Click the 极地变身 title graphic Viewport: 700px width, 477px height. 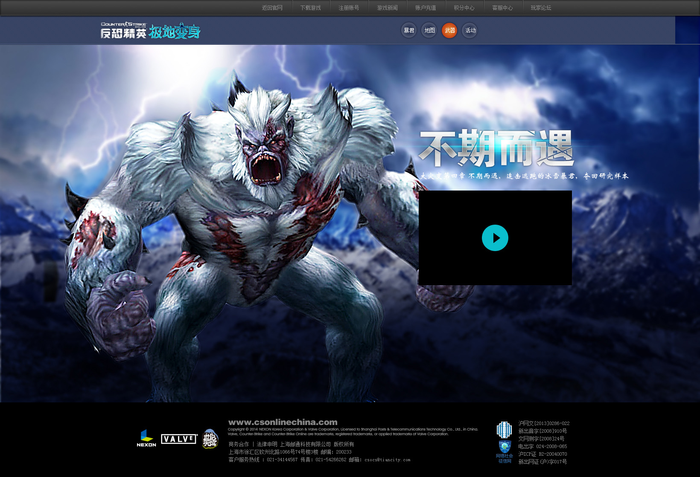pos(175,31)
